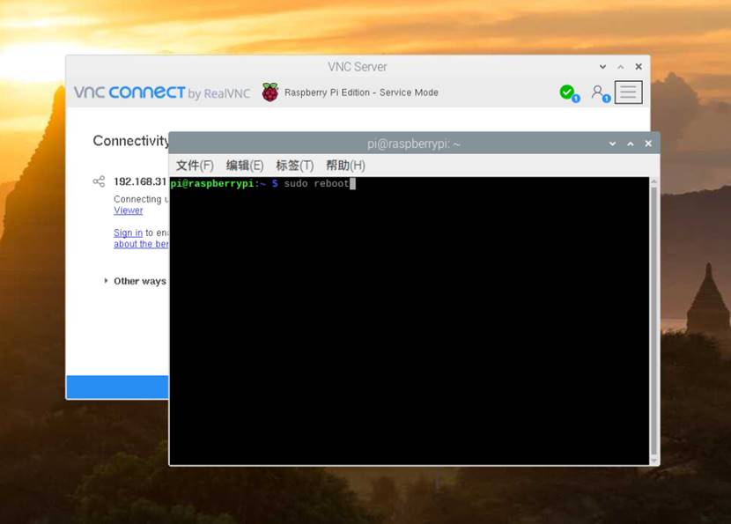Click the share connectivity icon beside IP address

pyautogui.click(x=99, y=181)
